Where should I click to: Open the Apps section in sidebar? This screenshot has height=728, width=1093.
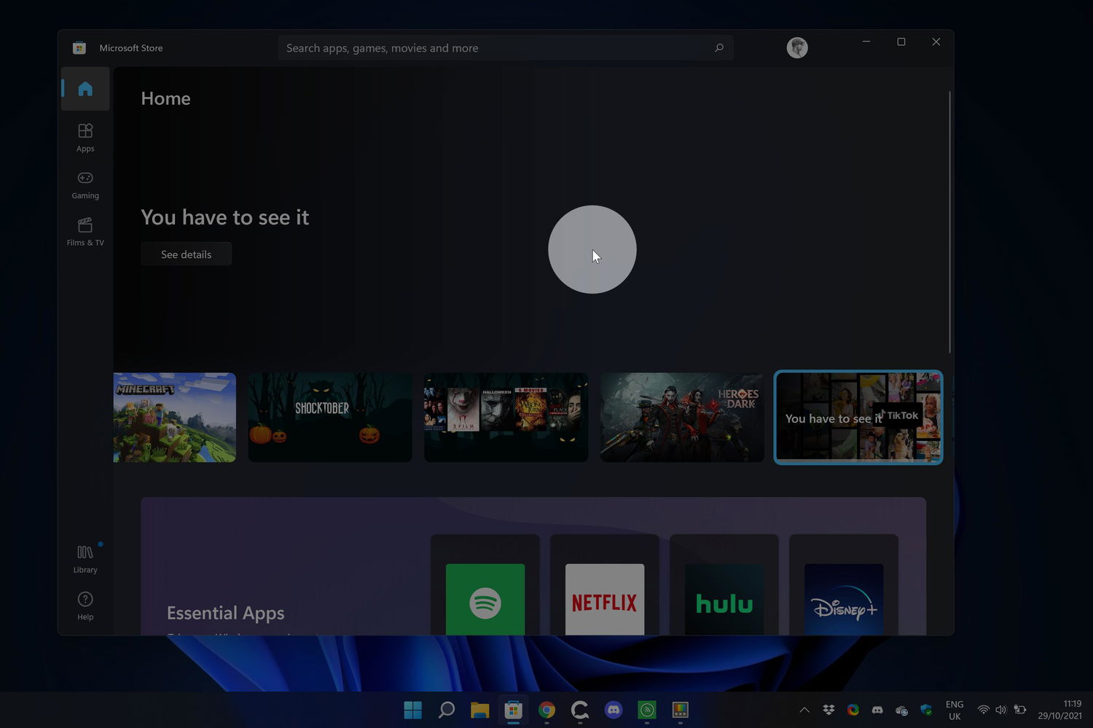[x=85, y=137]
